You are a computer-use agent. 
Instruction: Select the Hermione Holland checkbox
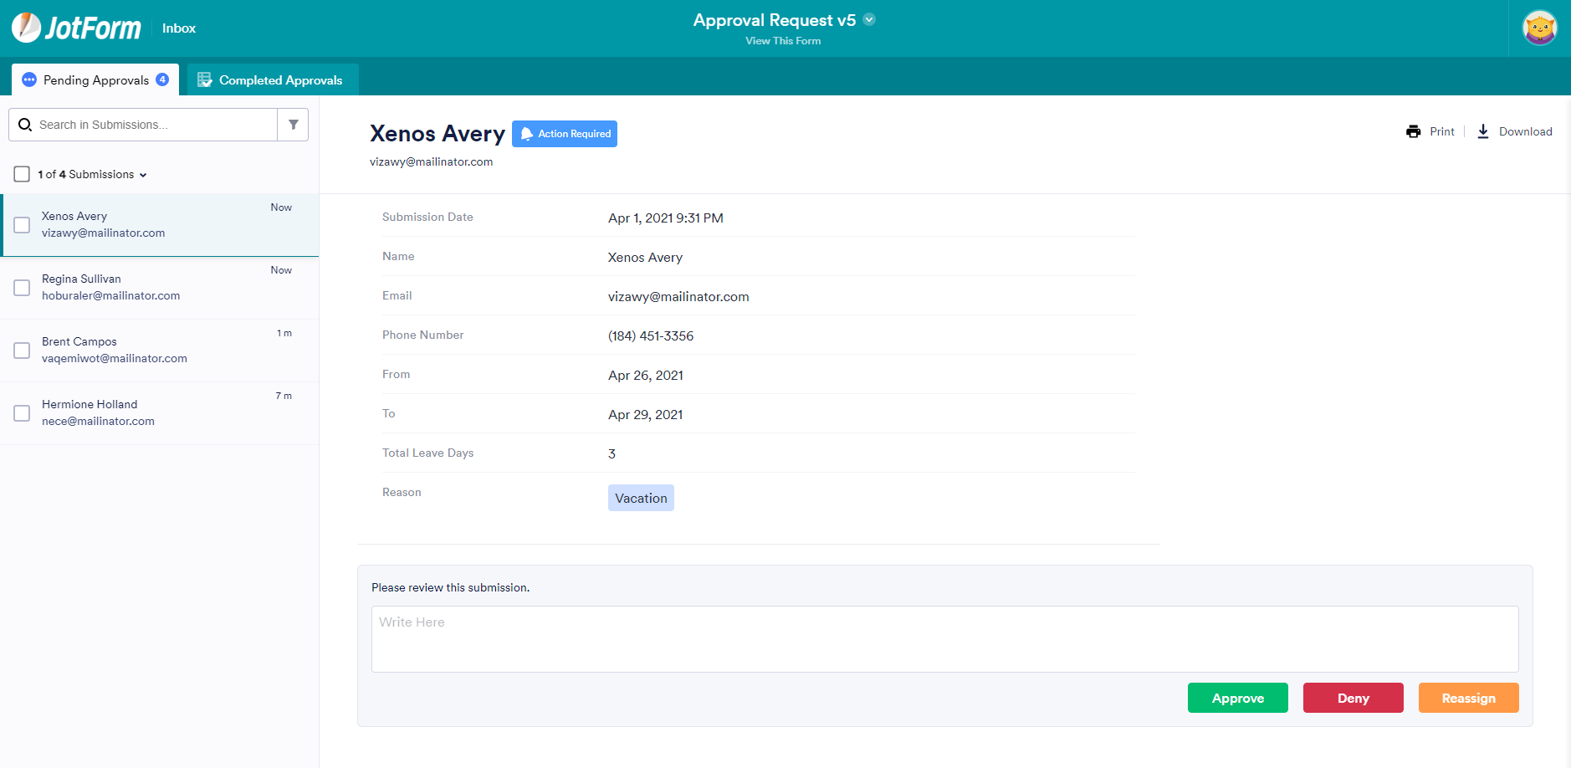[22, 413]
